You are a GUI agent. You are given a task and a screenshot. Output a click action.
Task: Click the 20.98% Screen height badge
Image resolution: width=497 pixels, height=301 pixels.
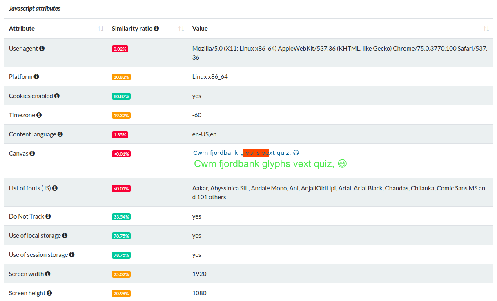point(121,293)
